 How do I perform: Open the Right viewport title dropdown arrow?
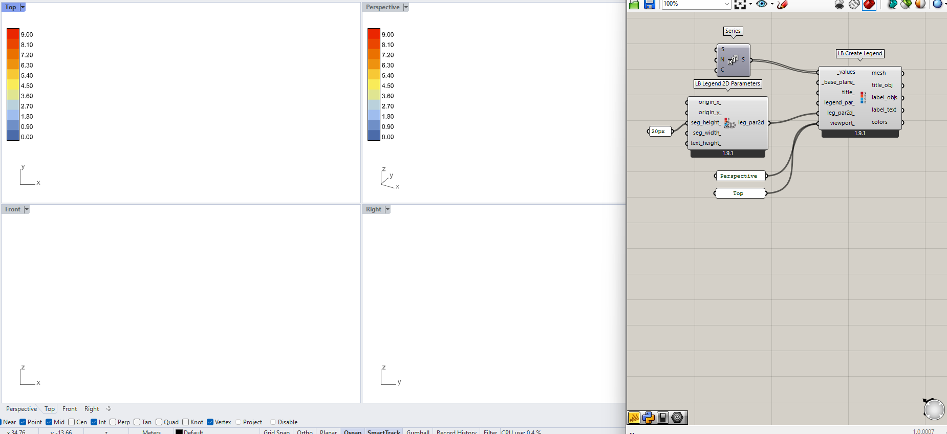coord(388,209)
